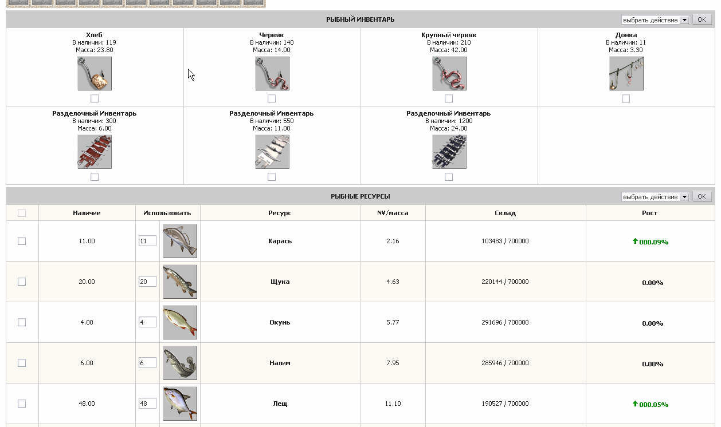Click the Окунь resource name

coord(280,322)
